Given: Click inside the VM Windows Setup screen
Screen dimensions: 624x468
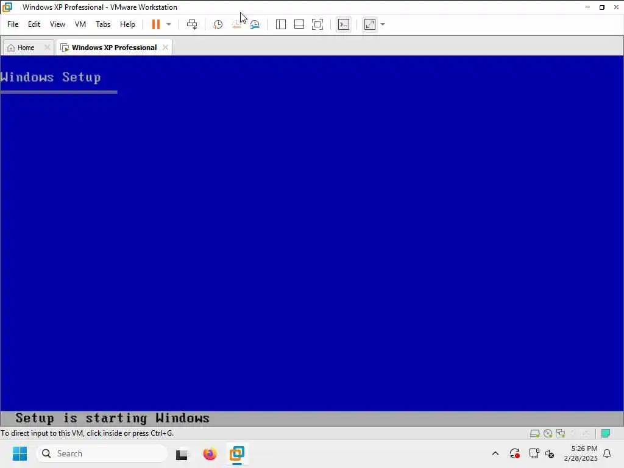Looking at the screenshot, I should tap(311, 241).
